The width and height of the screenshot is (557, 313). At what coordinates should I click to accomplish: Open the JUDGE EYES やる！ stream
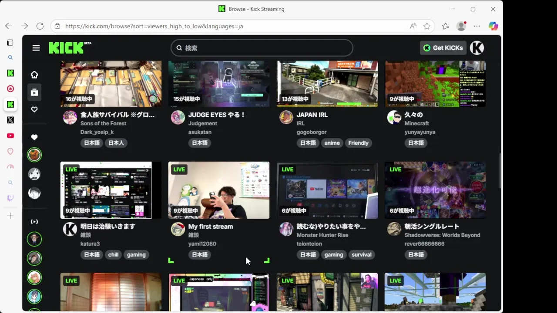217,115
